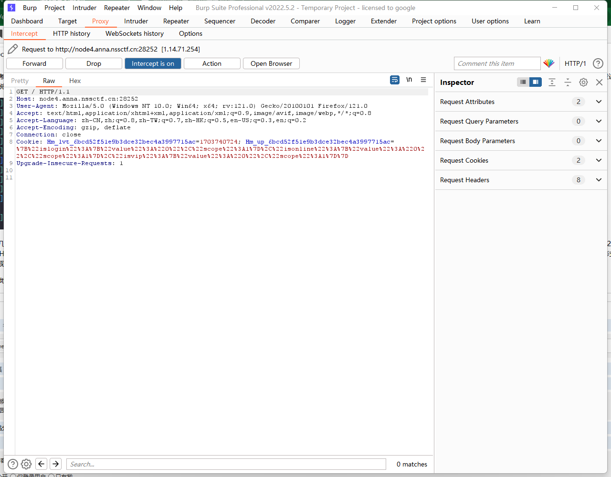Click the pencil edit target icon

[x=13, y=49]
